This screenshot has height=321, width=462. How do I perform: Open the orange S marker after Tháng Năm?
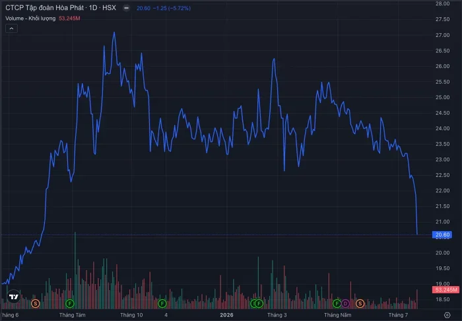(x=360, y=303)
